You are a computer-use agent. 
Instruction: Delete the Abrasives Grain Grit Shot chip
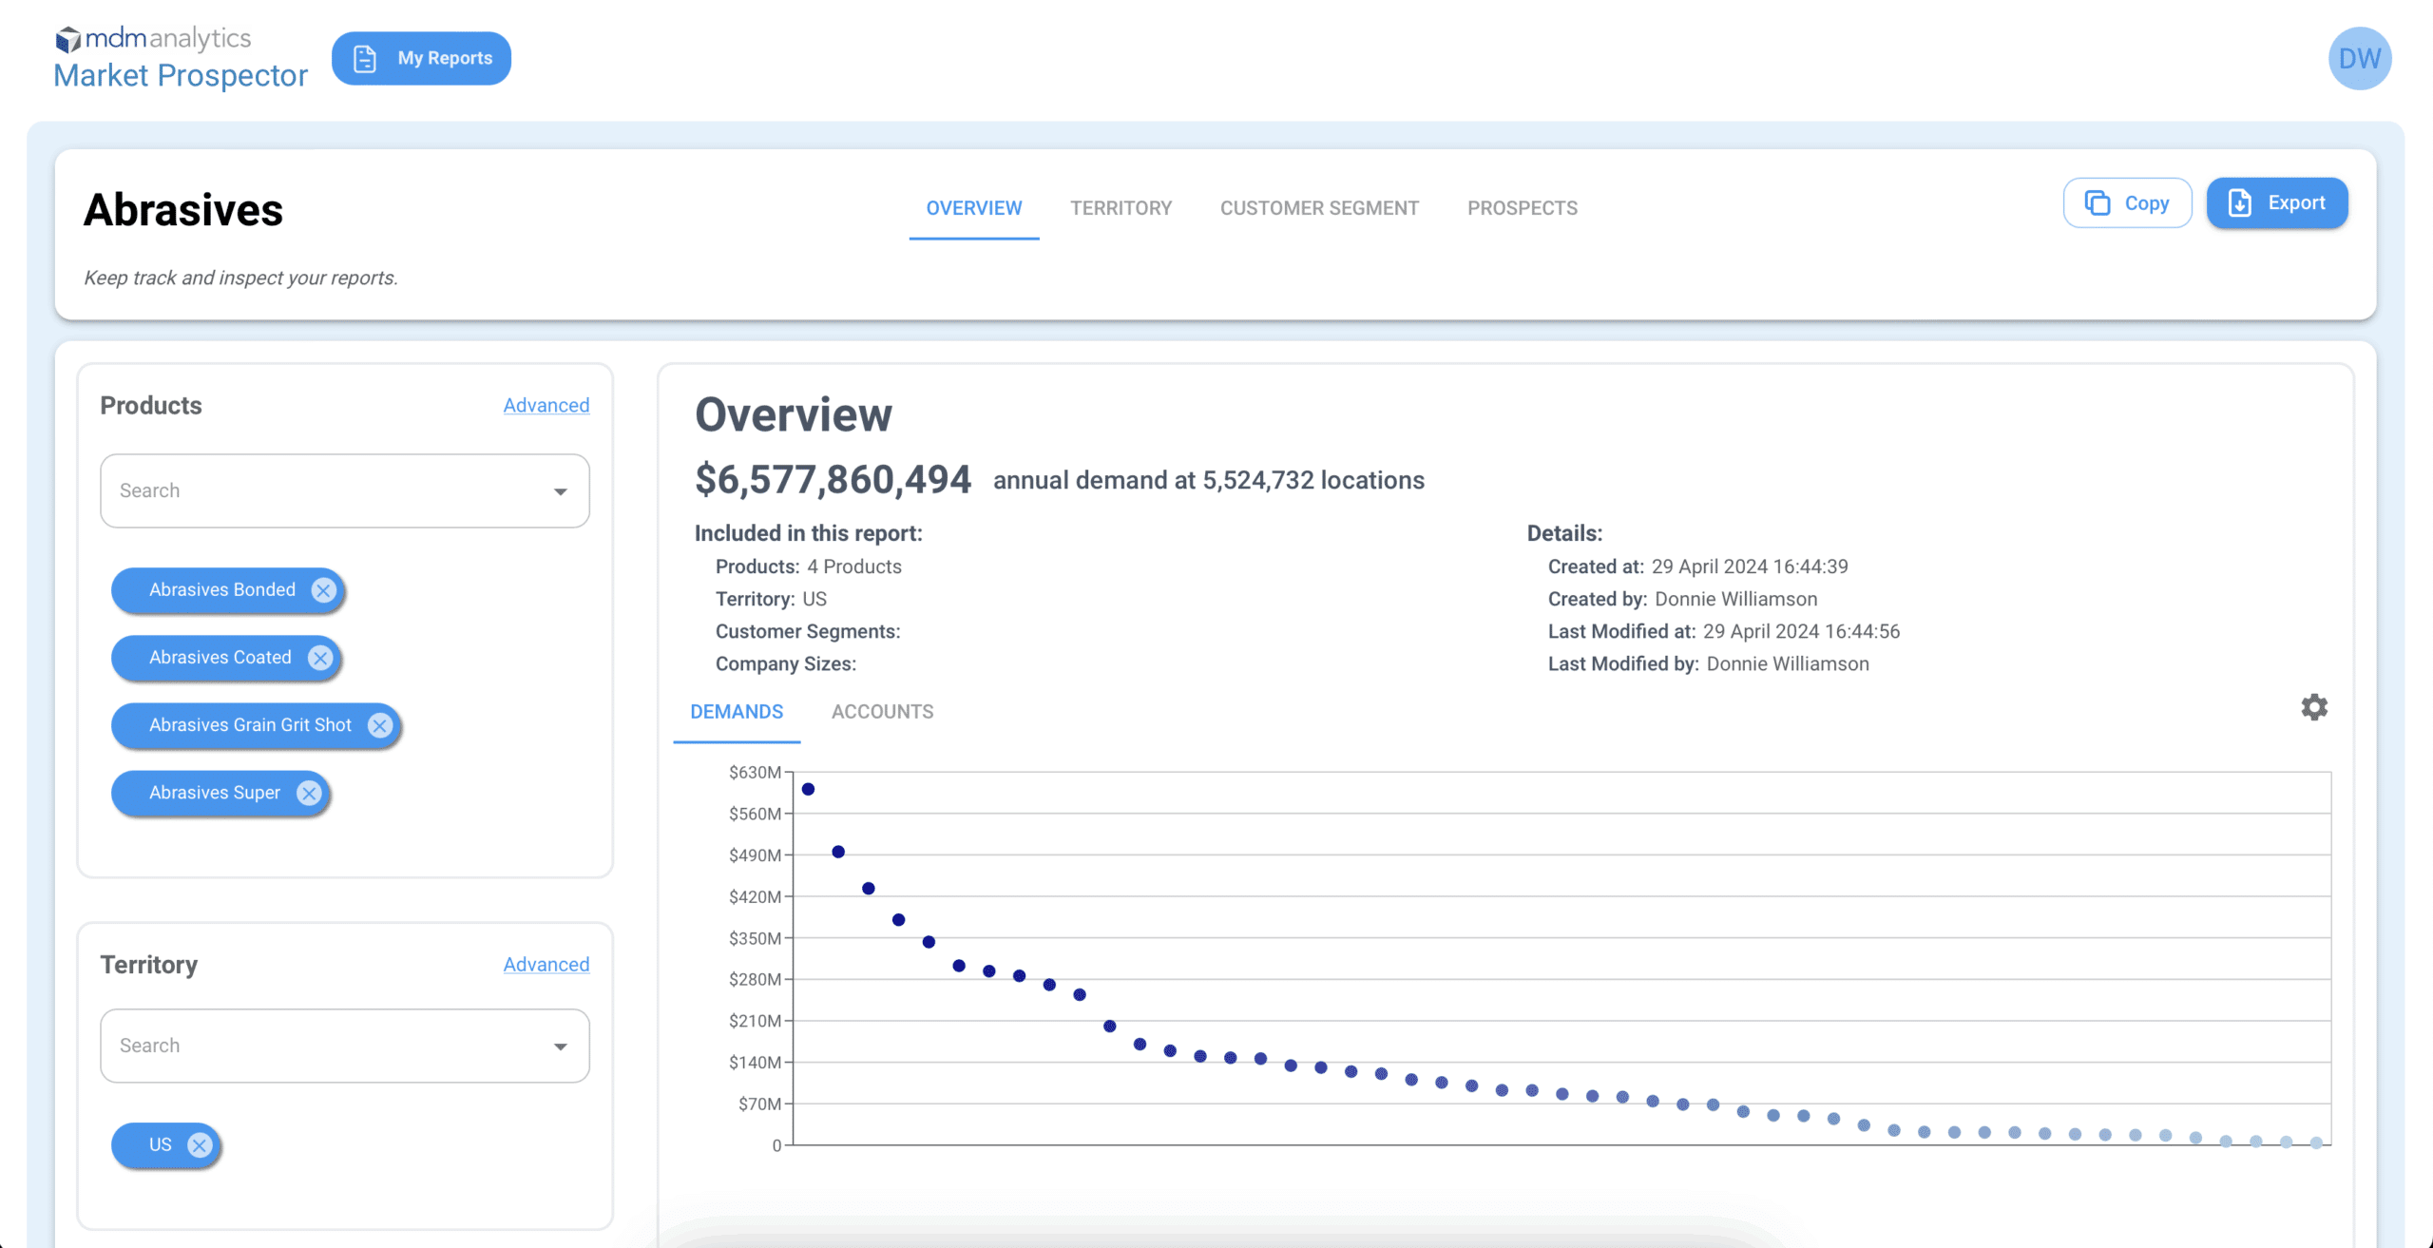(380, 725)
